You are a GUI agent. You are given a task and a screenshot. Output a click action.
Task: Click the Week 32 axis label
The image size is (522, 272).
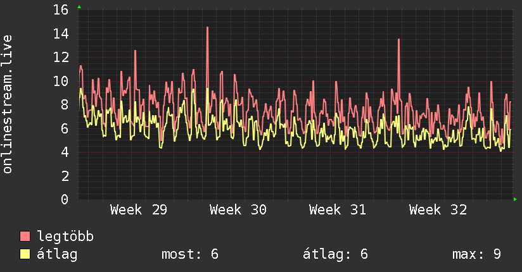[x=438, y=210]
